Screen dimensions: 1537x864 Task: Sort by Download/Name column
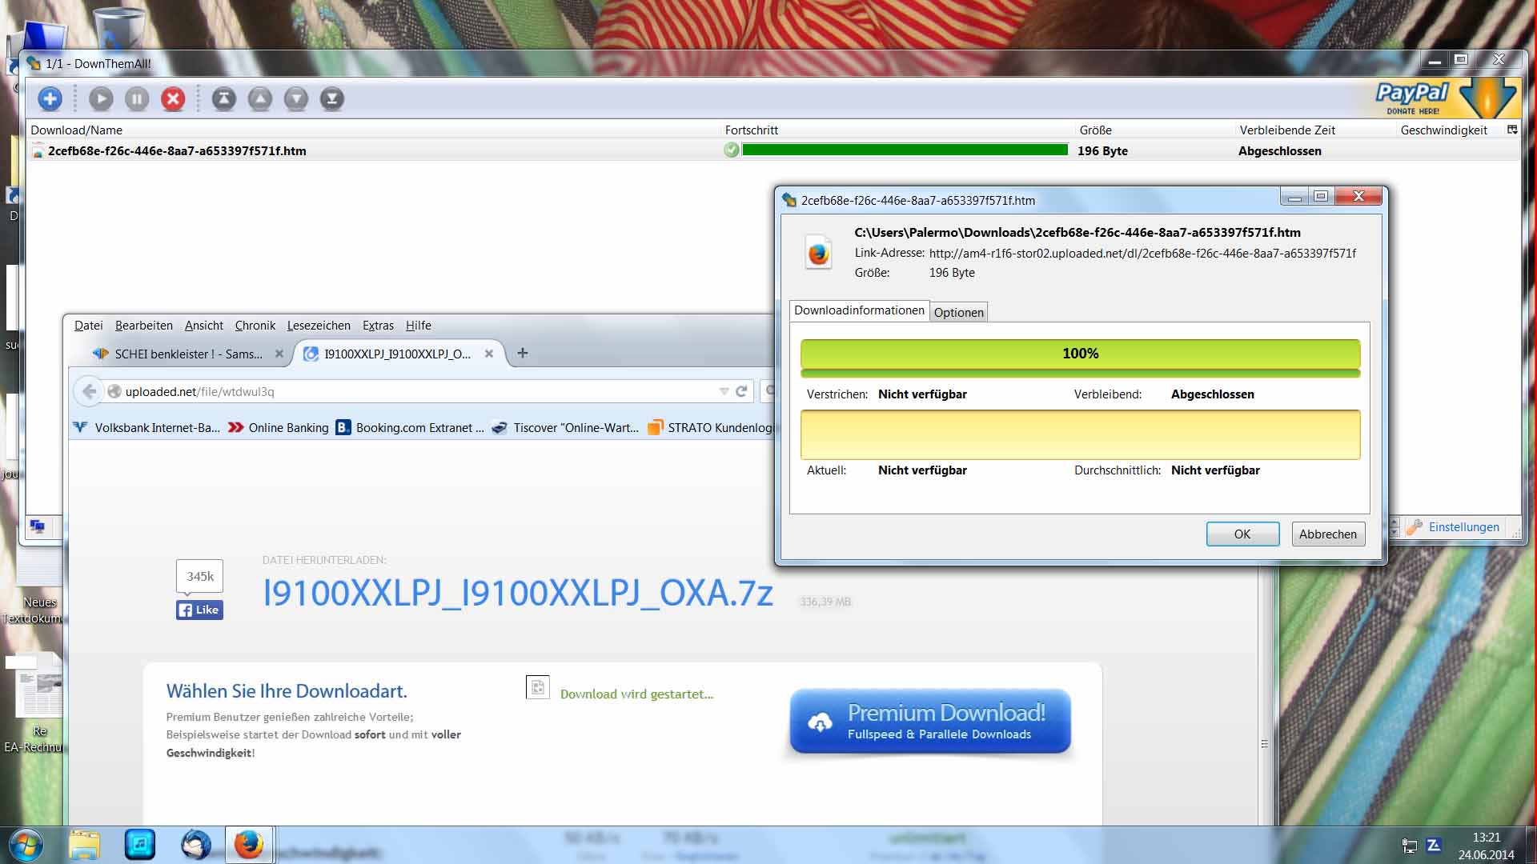(x=375, y=130)
